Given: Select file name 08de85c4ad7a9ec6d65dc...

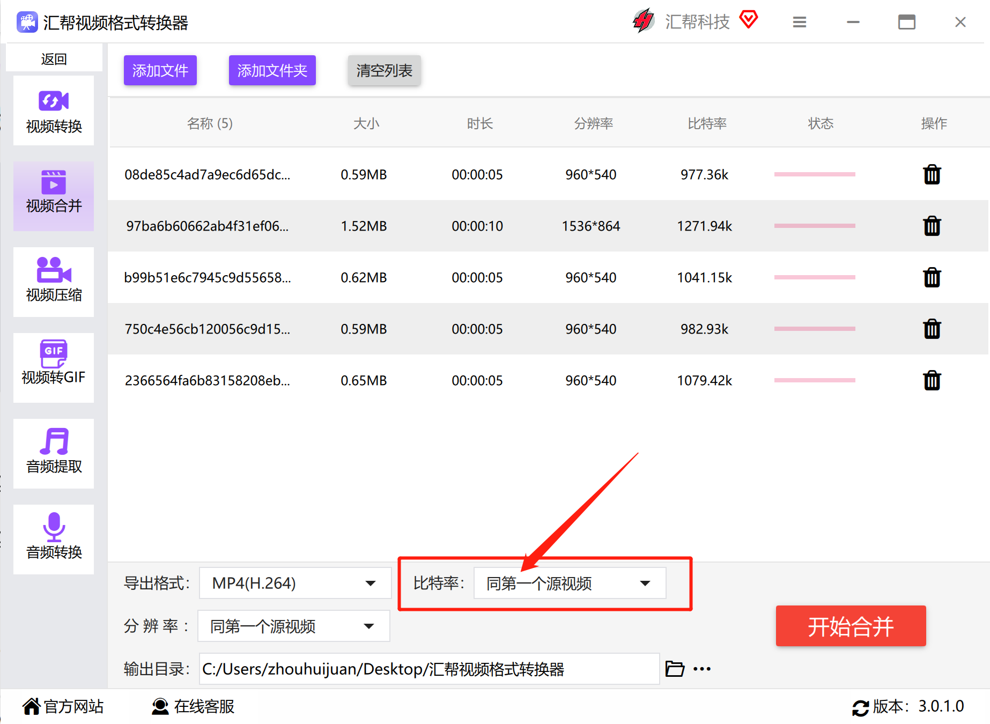Looking at the screenshot, I should pos(208,174).
